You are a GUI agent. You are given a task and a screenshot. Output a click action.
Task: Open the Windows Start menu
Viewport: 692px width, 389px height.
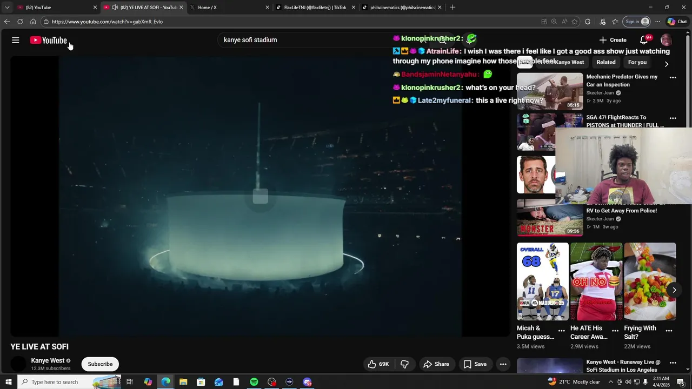8,382
